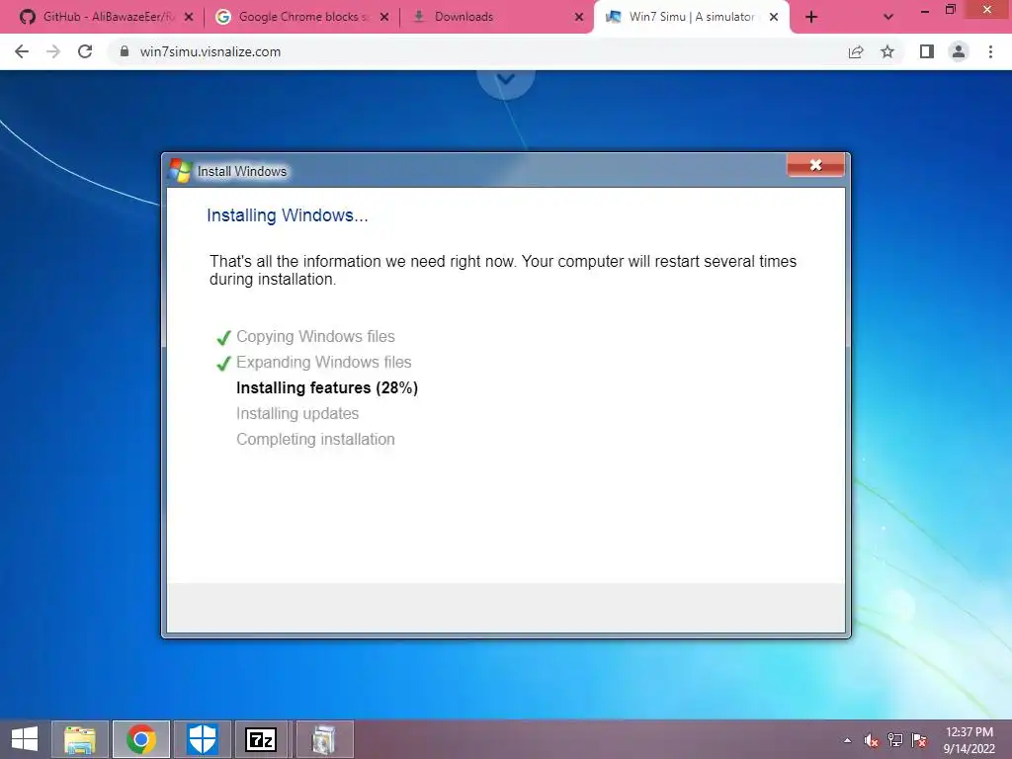The width and height of the screenshot is (1012, 759).
Task: Close the Downloads tab
Action: pos(579,17)
